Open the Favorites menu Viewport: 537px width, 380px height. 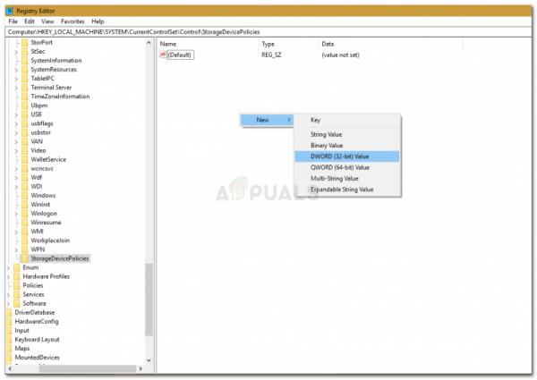pos(72,21)
